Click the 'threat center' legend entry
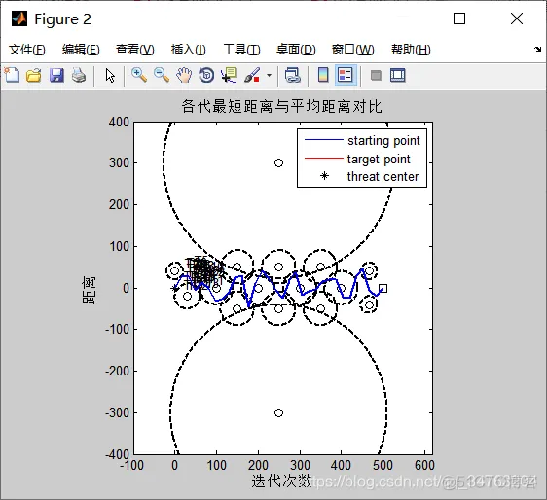The image size is (547, 500). pyautogui.click(x=383, y=177)
